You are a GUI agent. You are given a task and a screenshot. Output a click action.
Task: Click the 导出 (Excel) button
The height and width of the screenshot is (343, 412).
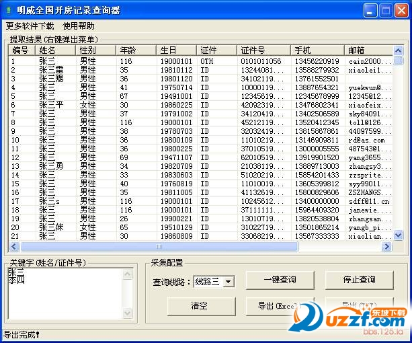pyautogui.click(x=280, y=306)
